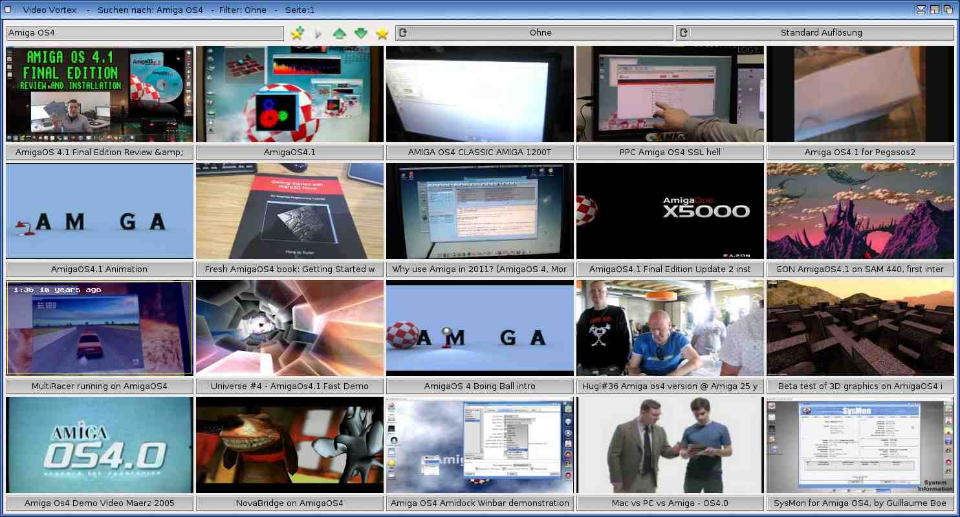
Task: Select the SysMon for Amiga OS4 thumbnail
Action: pos(860,445)
